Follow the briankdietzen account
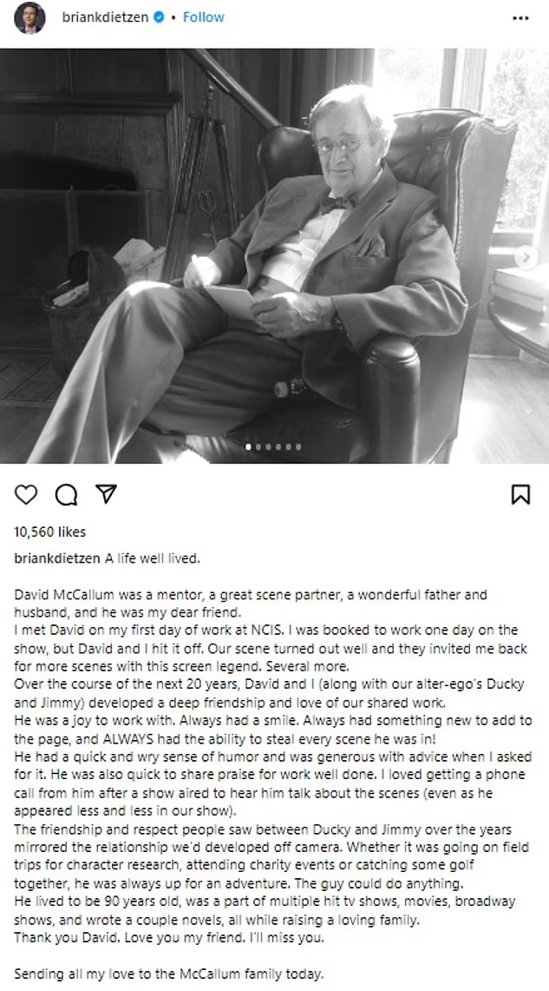 pos(203,17)
